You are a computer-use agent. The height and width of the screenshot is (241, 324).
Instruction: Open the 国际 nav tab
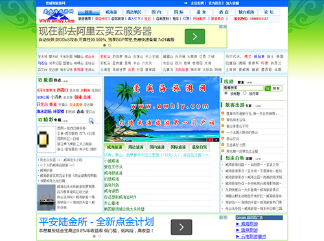(x=179, y=12)
